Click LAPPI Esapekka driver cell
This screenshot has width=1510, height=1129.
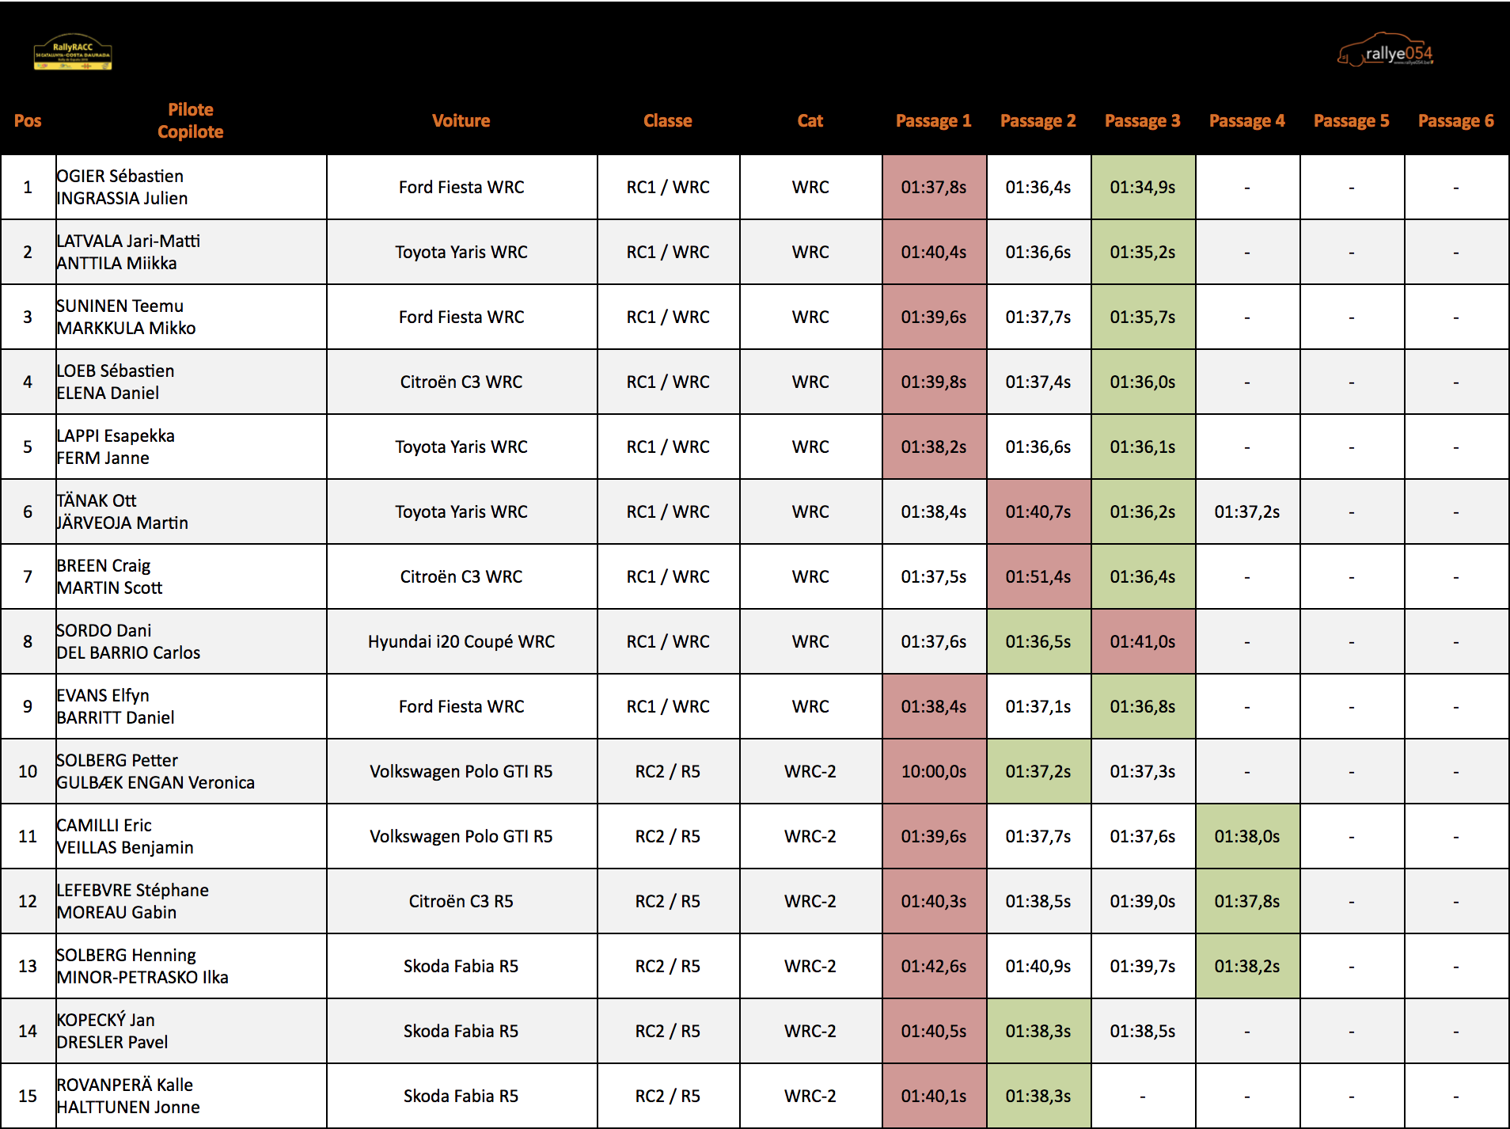click(191, 447)
